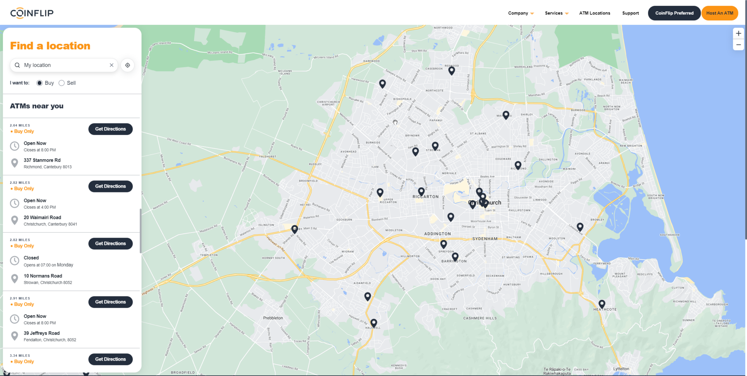Click the clock icon for 337 Stanmore Rd
Viewport: 747px width, 376px height.
tap(15, 146)
